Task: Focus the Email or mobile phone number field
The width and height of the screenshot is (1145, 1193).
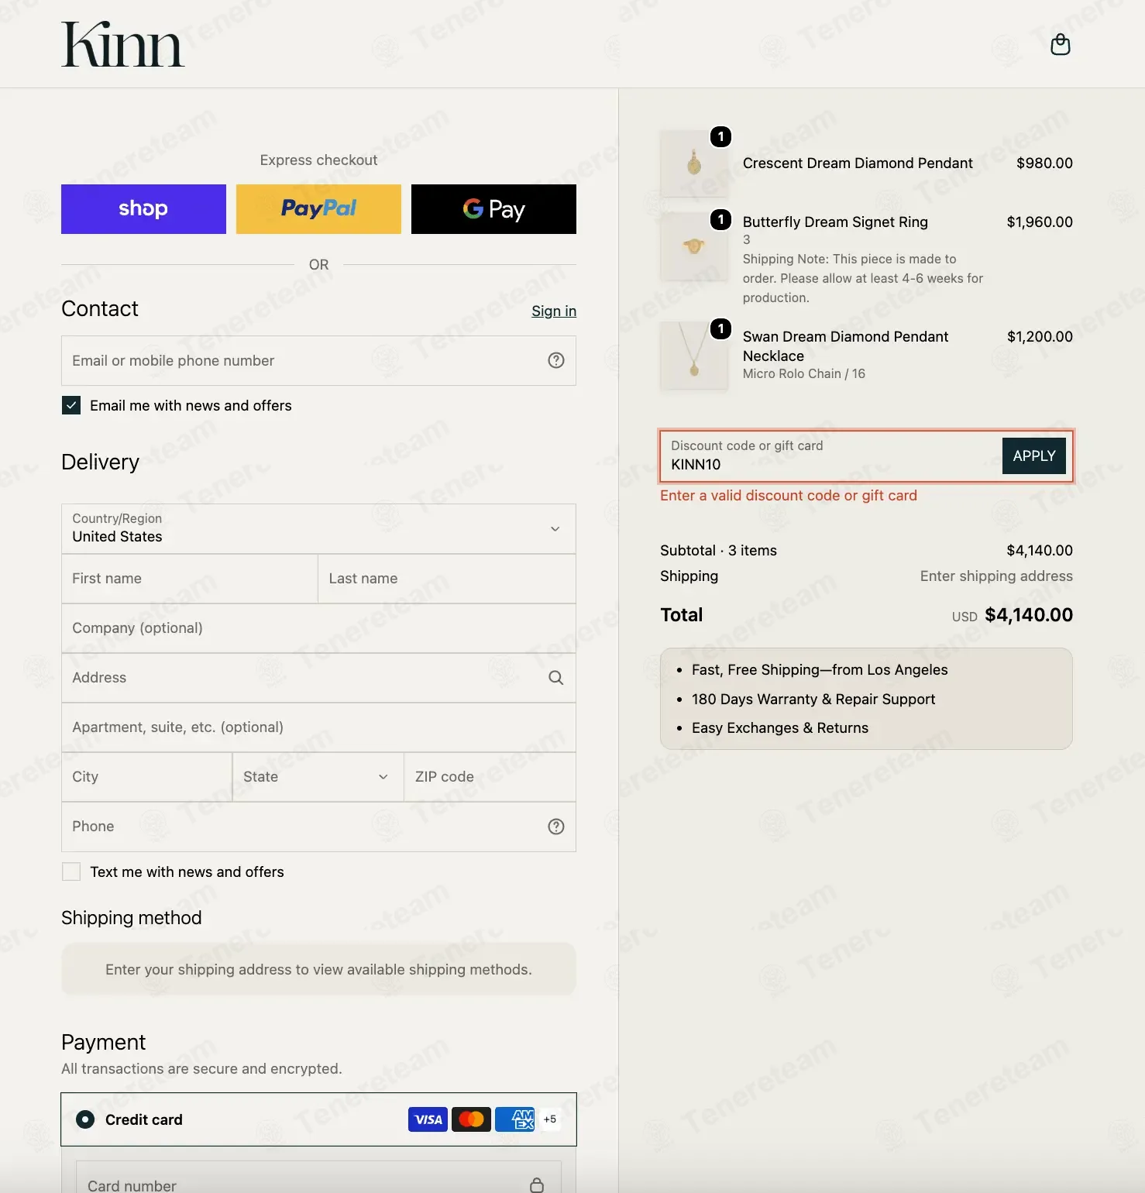Action: click(x=318, y=360)
